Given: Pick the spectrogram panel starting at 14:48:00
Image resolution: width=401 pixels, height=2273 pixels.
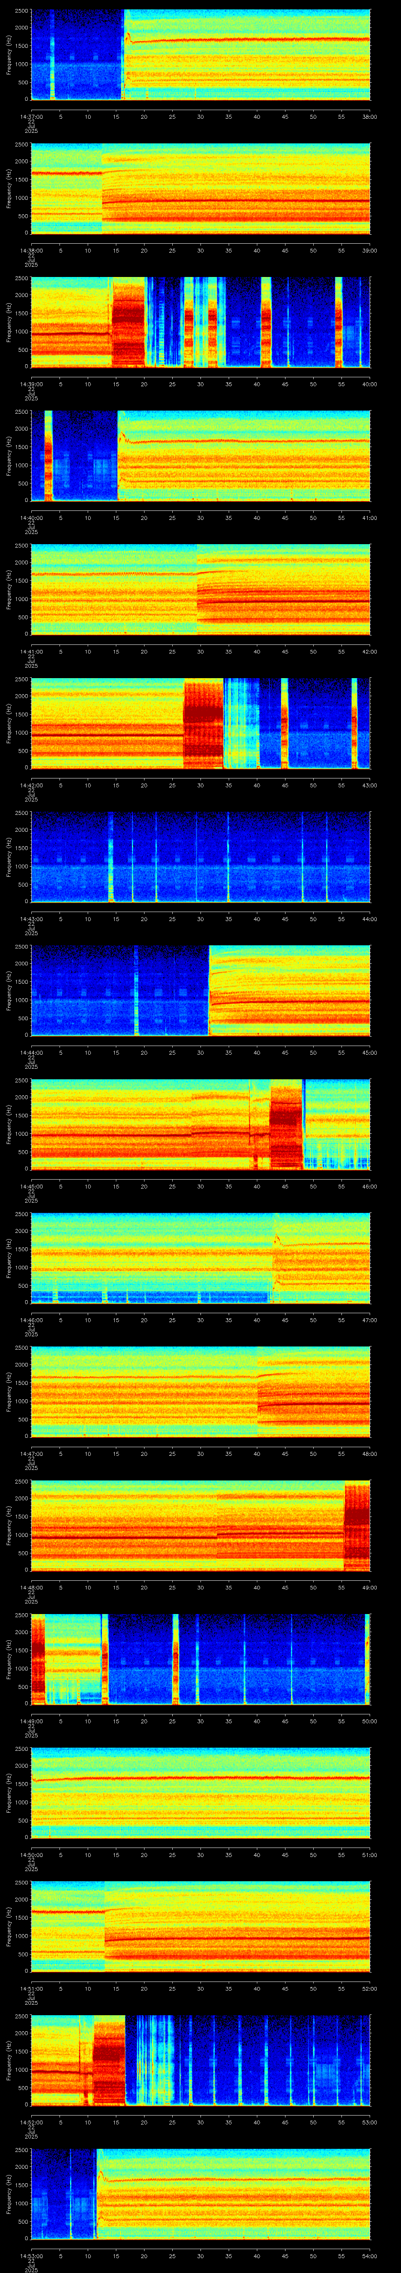Looking at the screenshot, I should tap(201, 1525).
